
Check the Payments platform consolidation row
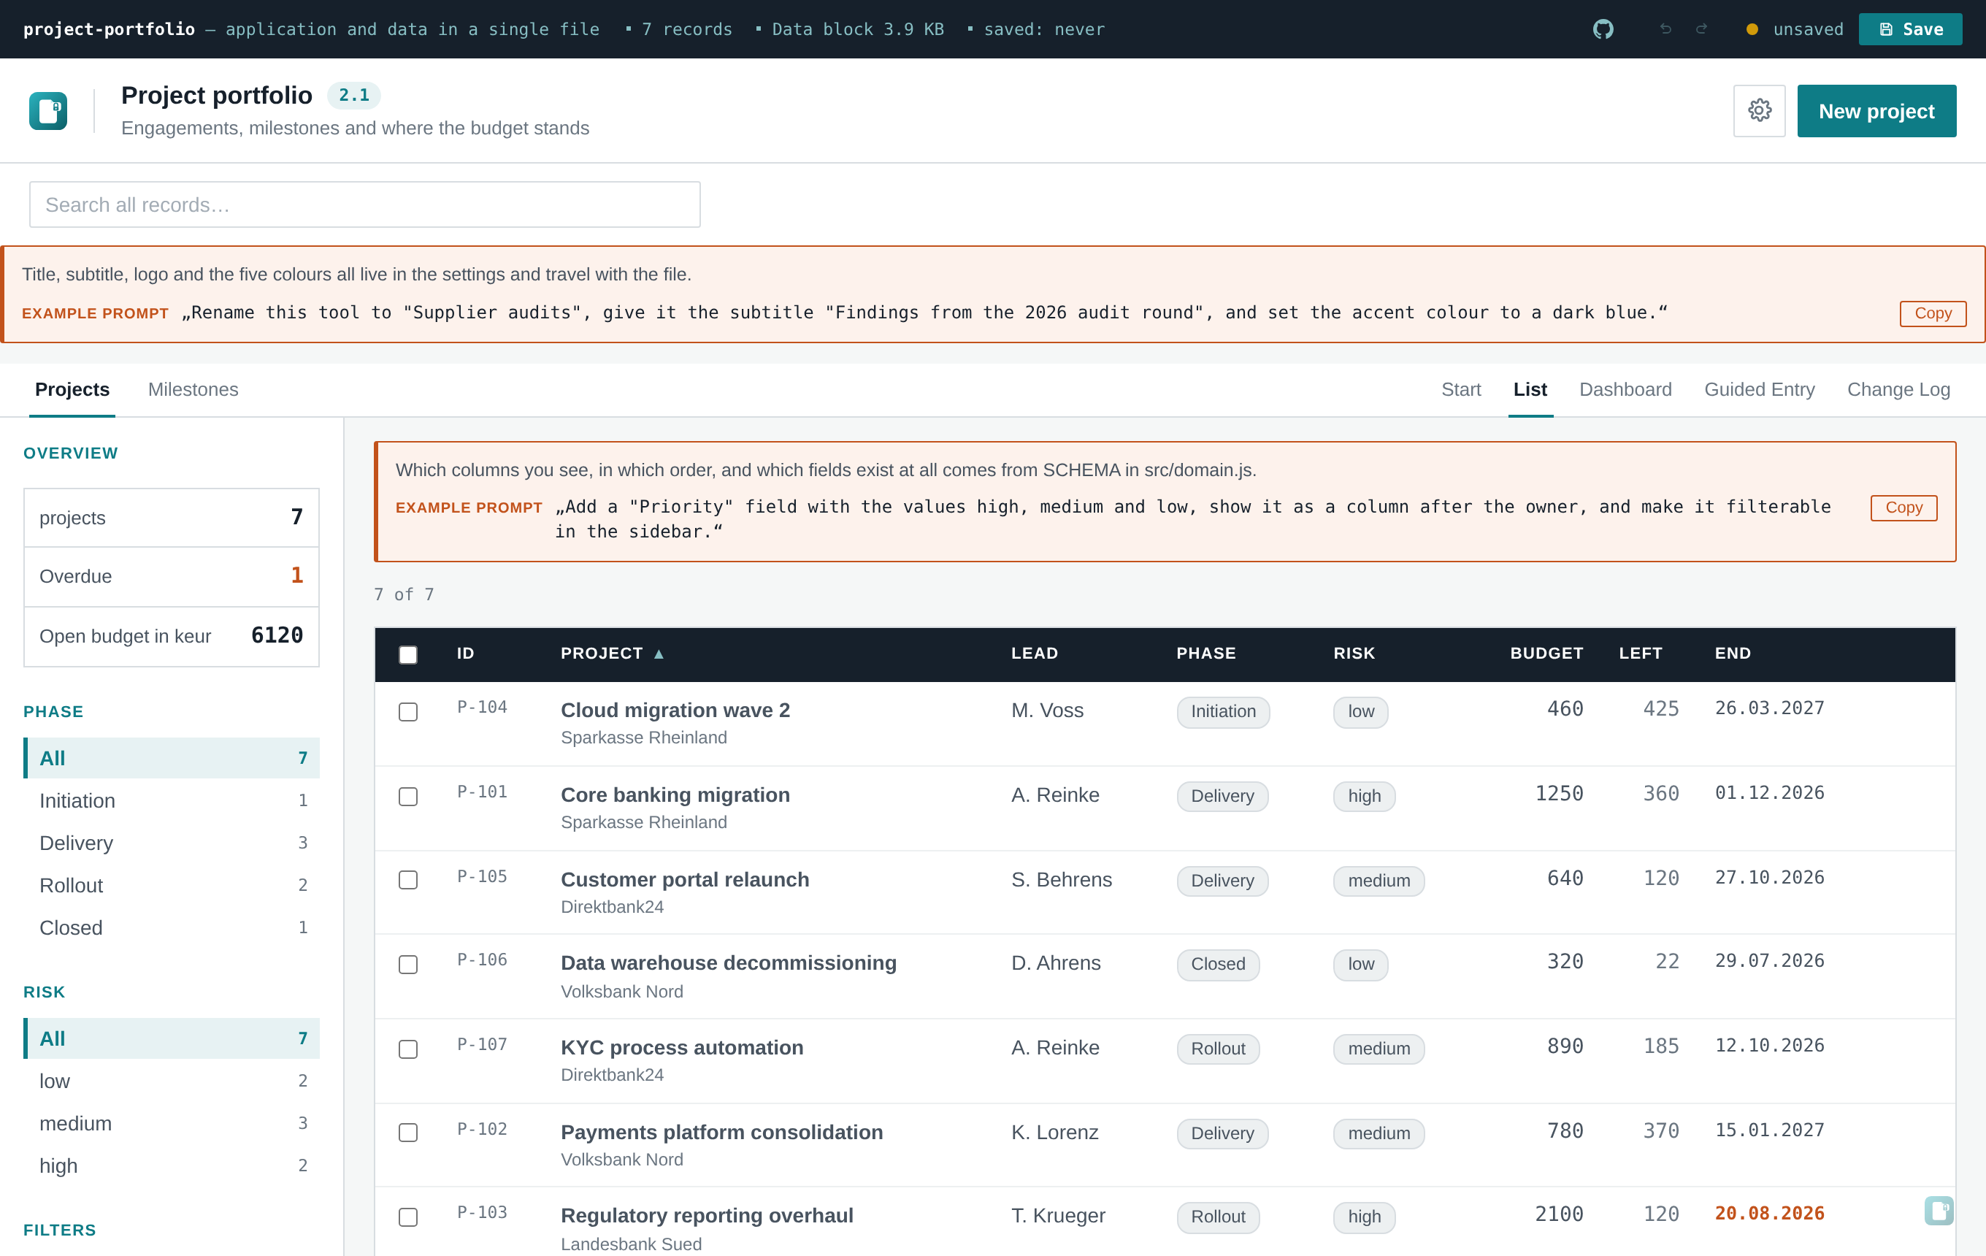(408, 1133)
